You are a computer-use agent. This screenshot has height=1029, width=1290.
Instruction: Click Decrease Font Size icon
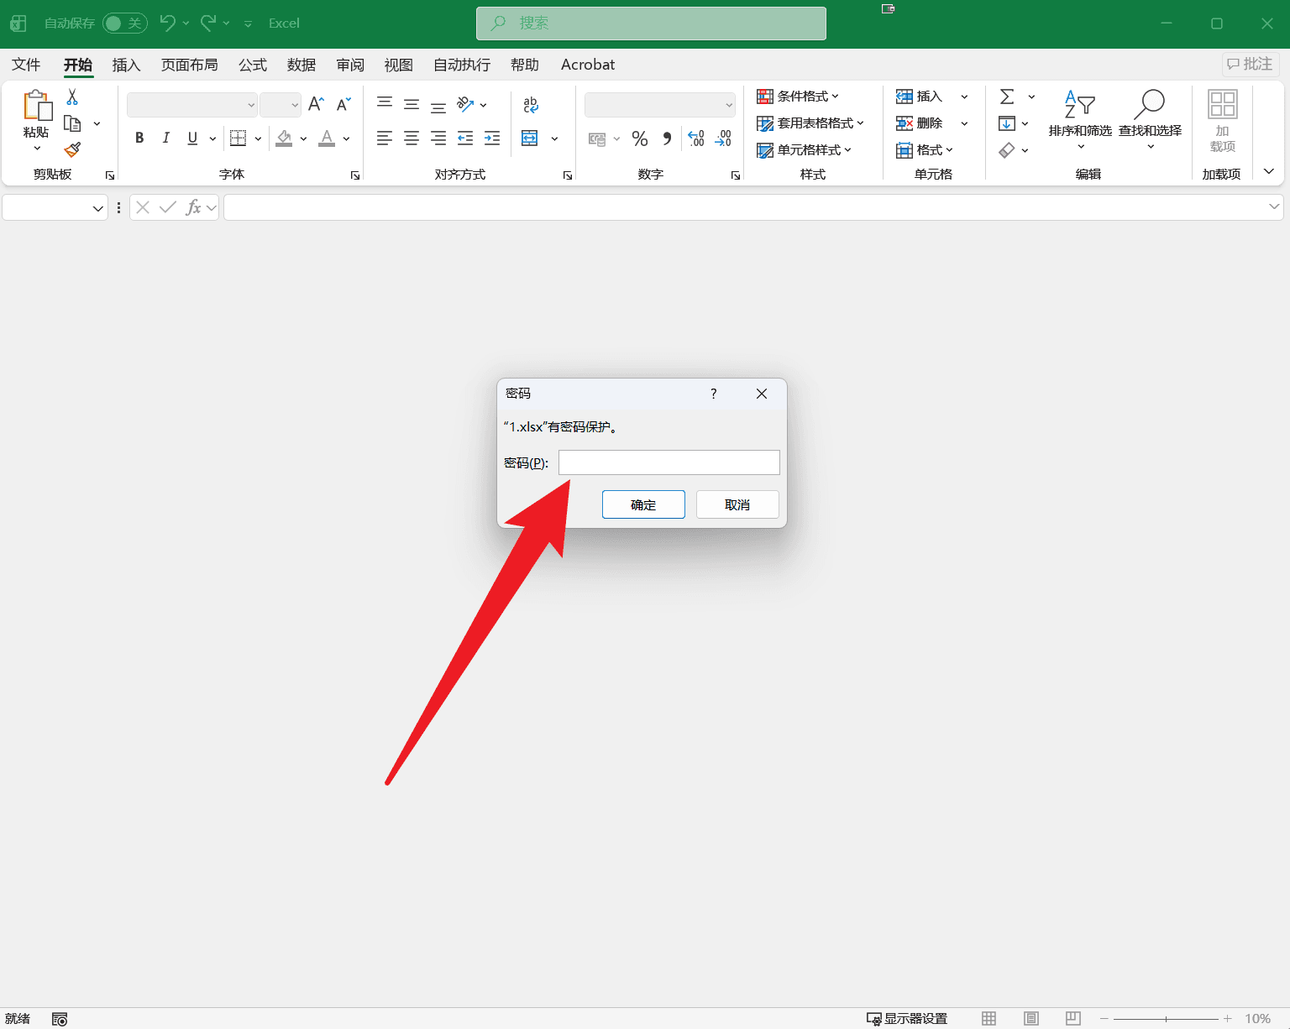[x=343, y=104]
